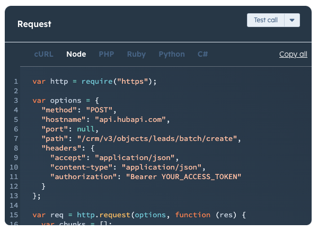Click "var options = {" on line 3
Image resolution: width=318 pixels, height=231 pixels.
click(x=66, y=101)
